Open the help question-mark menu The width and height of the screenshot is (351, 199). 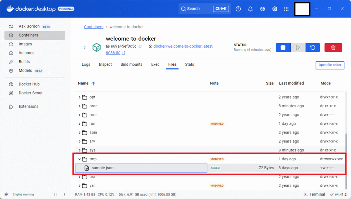(x=238, y=9)
